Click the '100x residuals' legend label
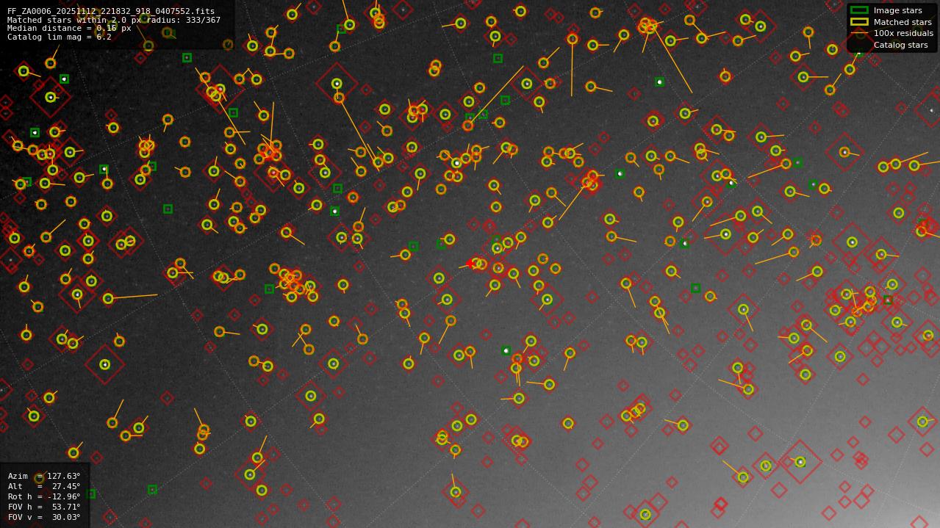 (903, 34)
